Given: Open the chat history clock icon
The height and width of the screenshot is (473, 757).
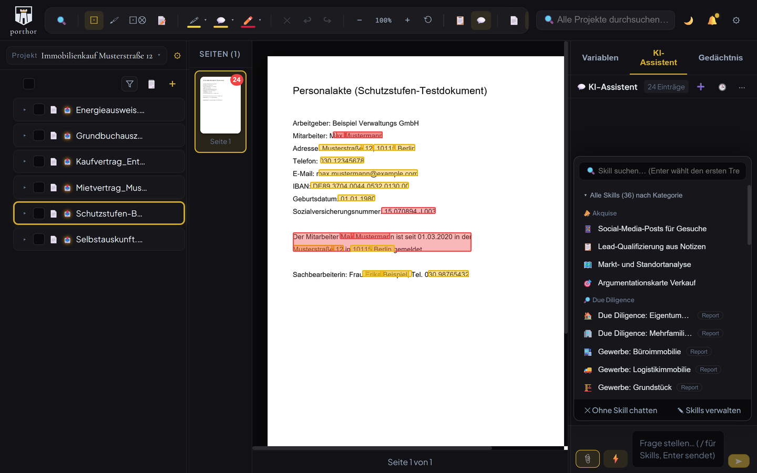Looking at the screenshot, I should (x=722, y=87).
